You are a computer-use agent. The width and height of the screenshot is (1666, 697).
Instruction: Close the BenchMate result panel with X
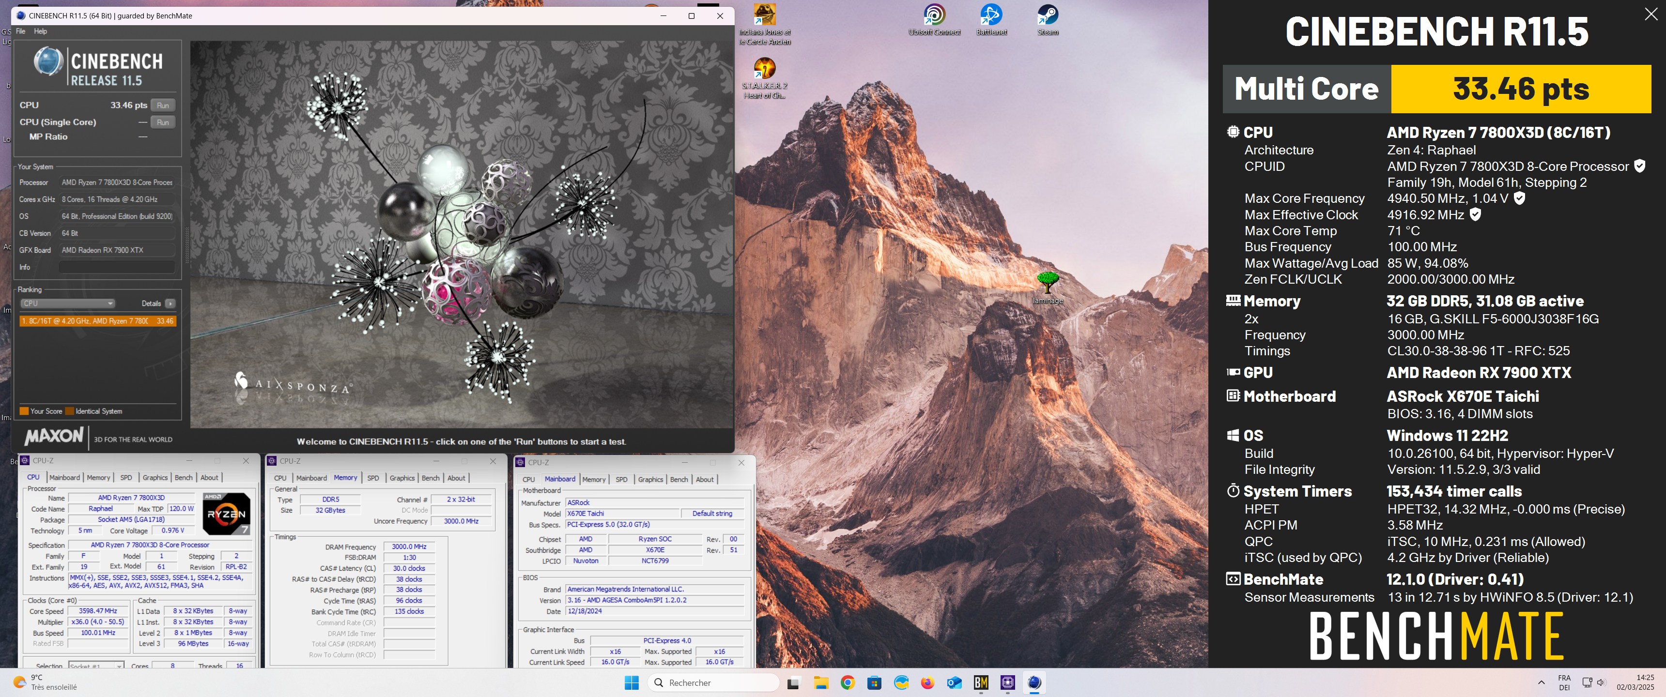(1651, 14)
